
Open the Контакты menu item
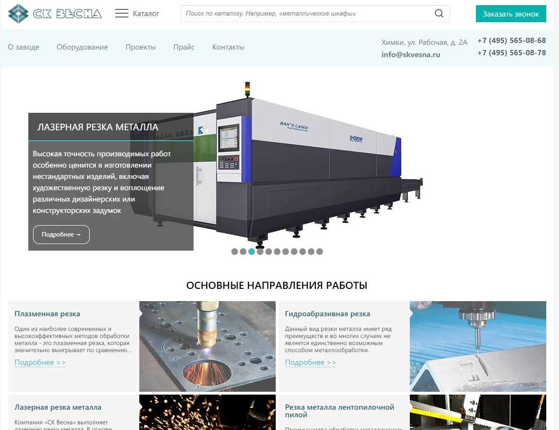[228, 47]
